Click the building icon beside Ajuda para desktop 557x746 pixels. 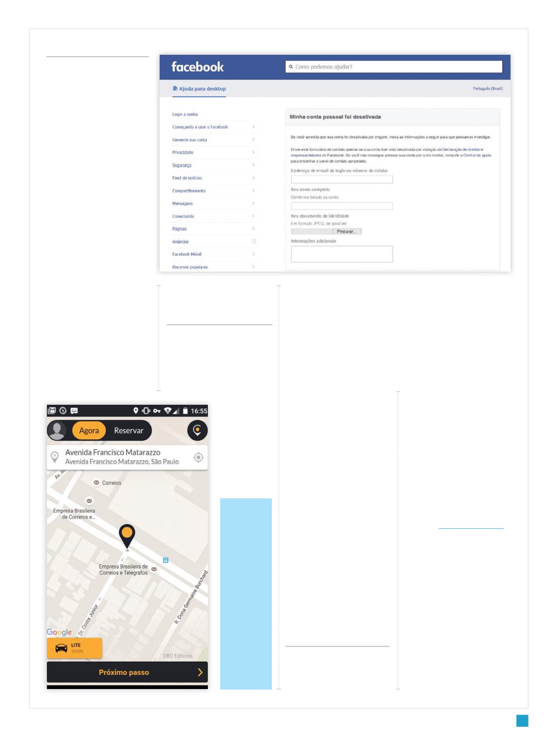pyautogui.click(x=175, y=88)
